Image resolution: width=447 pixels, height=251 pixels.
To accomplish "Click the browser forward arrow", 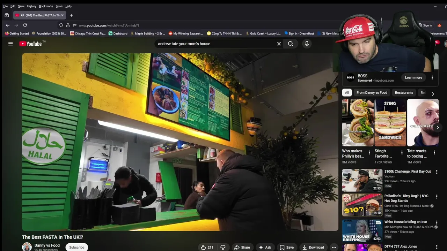I will (x=16, y=25).
